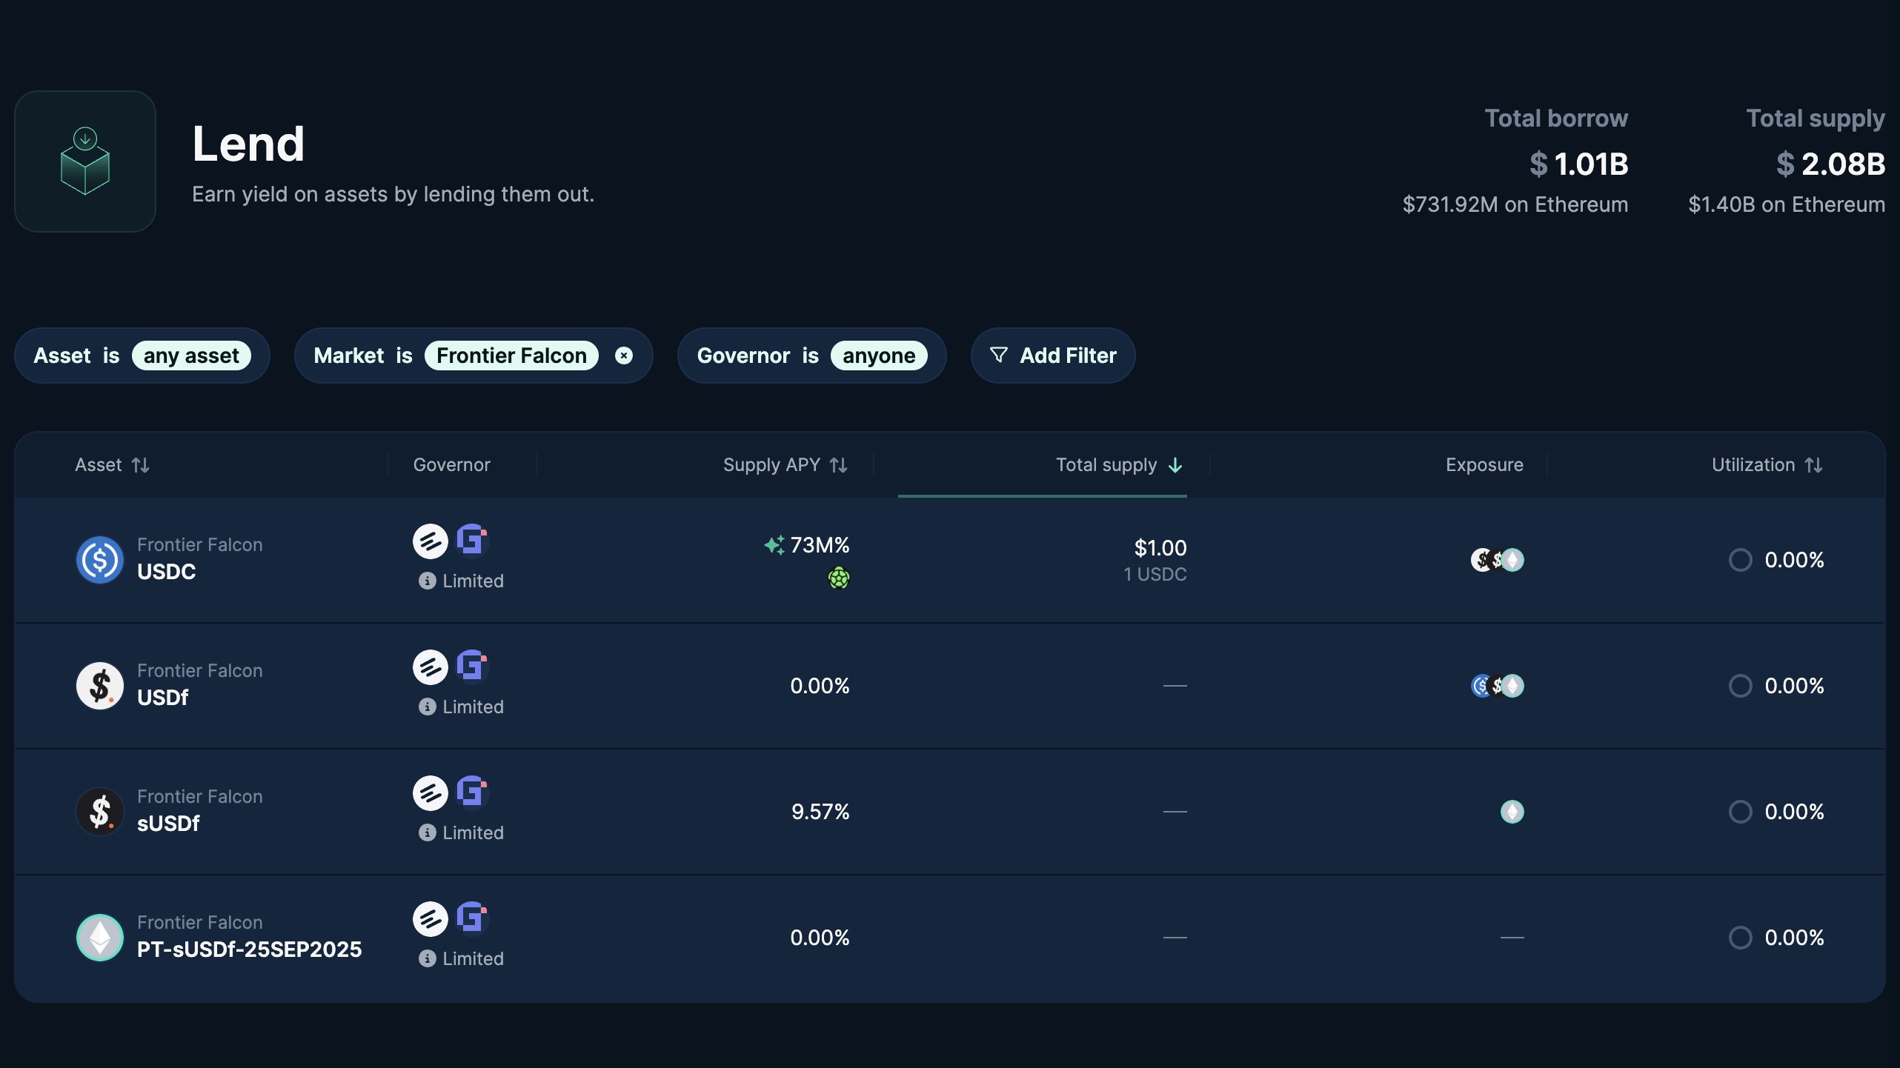Click the Governor column header

(452, 465)
